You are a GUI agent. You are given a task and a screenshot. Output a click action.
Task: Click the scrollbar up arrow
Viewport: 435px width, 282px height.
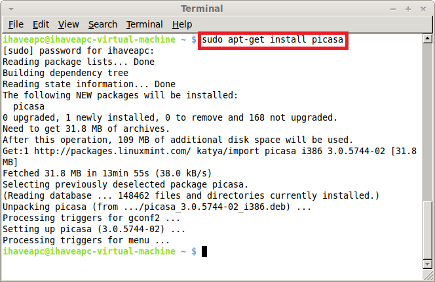pyautogui.click(x=428, y=38)
